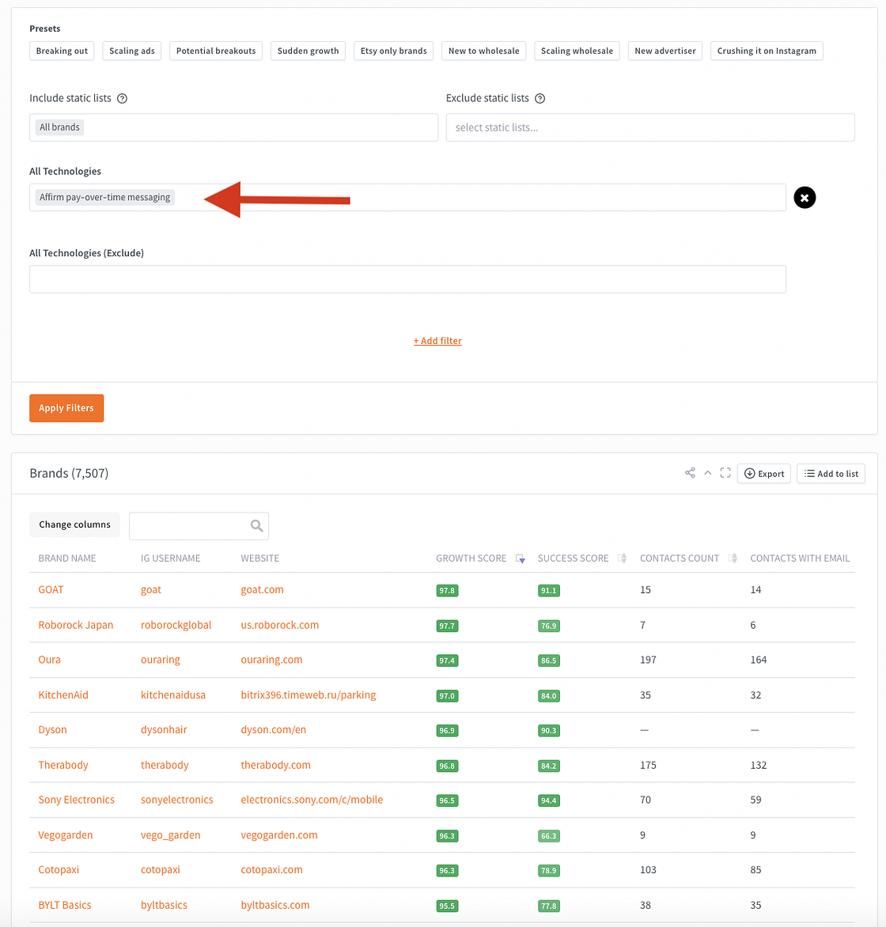
Task: Open the KitchenAid brand link
Action: [63, 695]
